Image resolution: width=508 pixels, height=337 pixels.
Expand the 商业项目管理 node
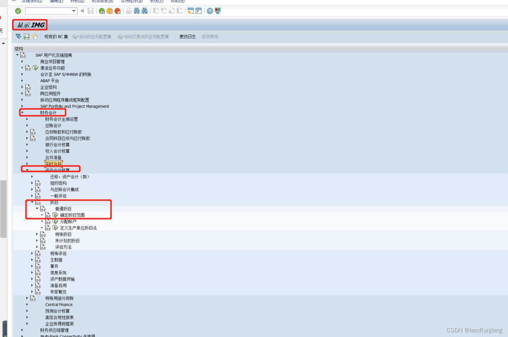pyautogui.click(x=22, y=61)
